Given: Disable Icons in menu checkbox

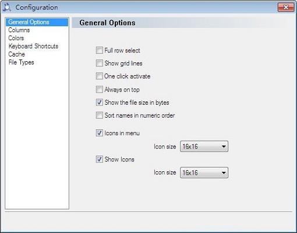Looking at the screenshot, I should click(x=100, y=133).
